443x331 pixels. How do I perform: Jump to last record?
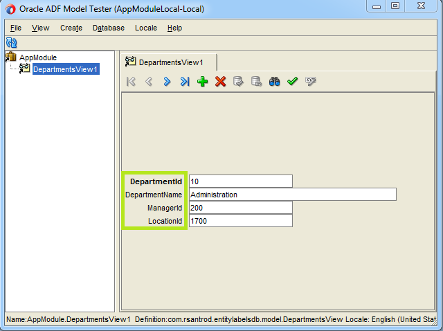coord(185,82)
